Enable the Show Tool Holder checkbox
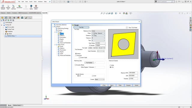Viewport: 192px width, 108px height. [x=127, y=28]
